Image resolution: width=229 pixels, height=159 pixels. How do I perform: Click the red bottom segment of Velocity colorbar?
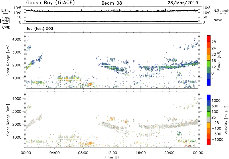pos(209,142)
